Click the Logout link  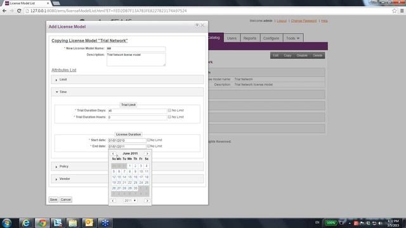[x=282, y=21]
